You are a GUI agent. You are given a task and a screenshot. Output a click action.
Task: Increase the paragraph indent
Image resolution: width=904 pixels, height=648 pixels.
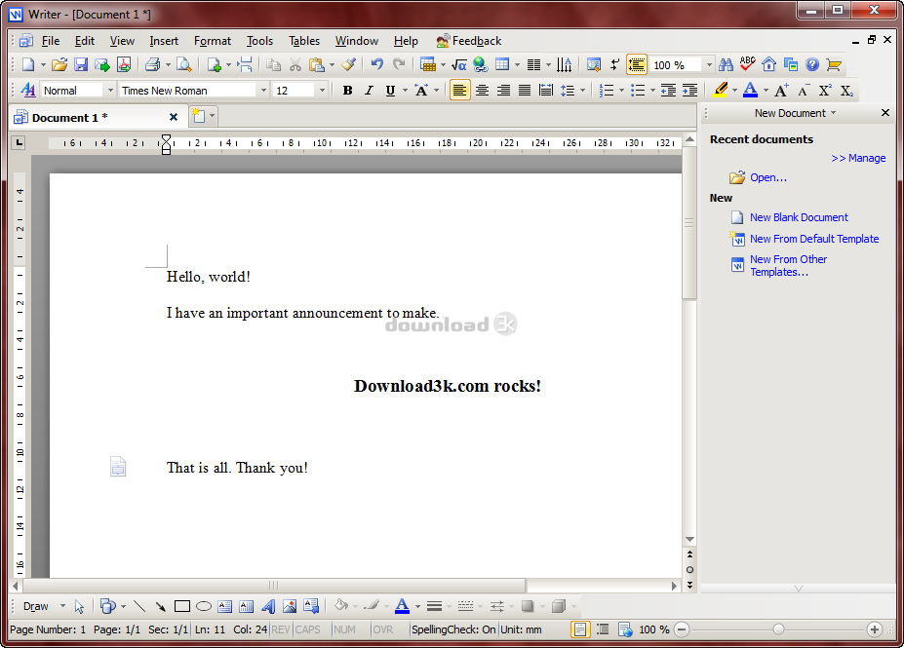(690, 91)
